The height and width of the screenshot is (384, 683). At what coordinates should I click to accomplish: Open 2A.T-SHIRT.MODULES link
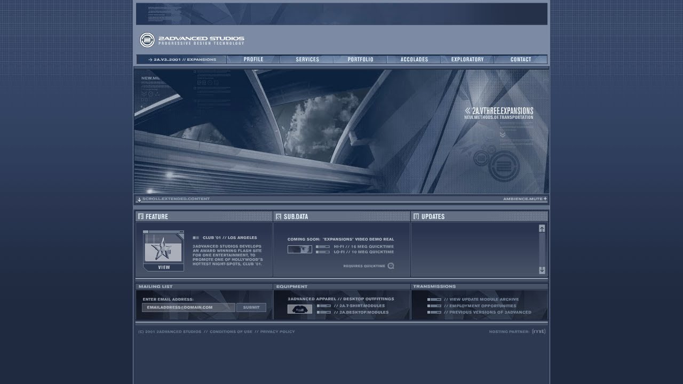pos(359,306)
